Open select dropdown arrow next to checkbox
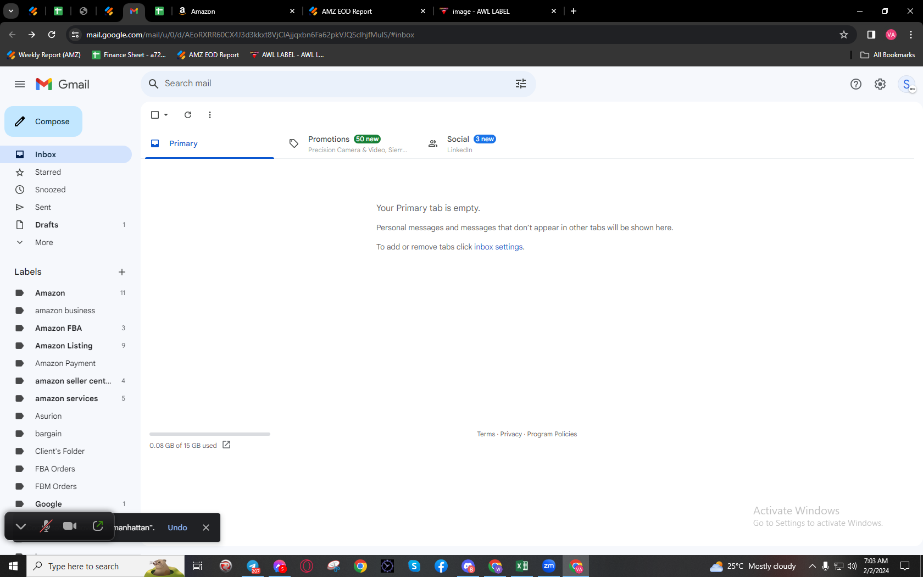Image resolution: width=923 pixels, height=577 pixels. point(166,115)
